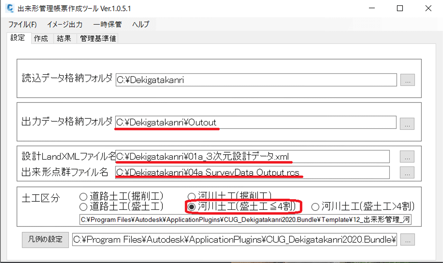Select 河川土工(盛土工≦4割) radio button

pos(191,207)
